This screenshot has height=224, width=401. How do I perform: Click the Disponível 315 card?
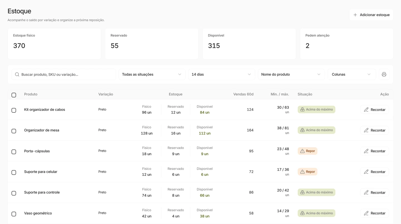pyautogui.click(x=249, y=44)
